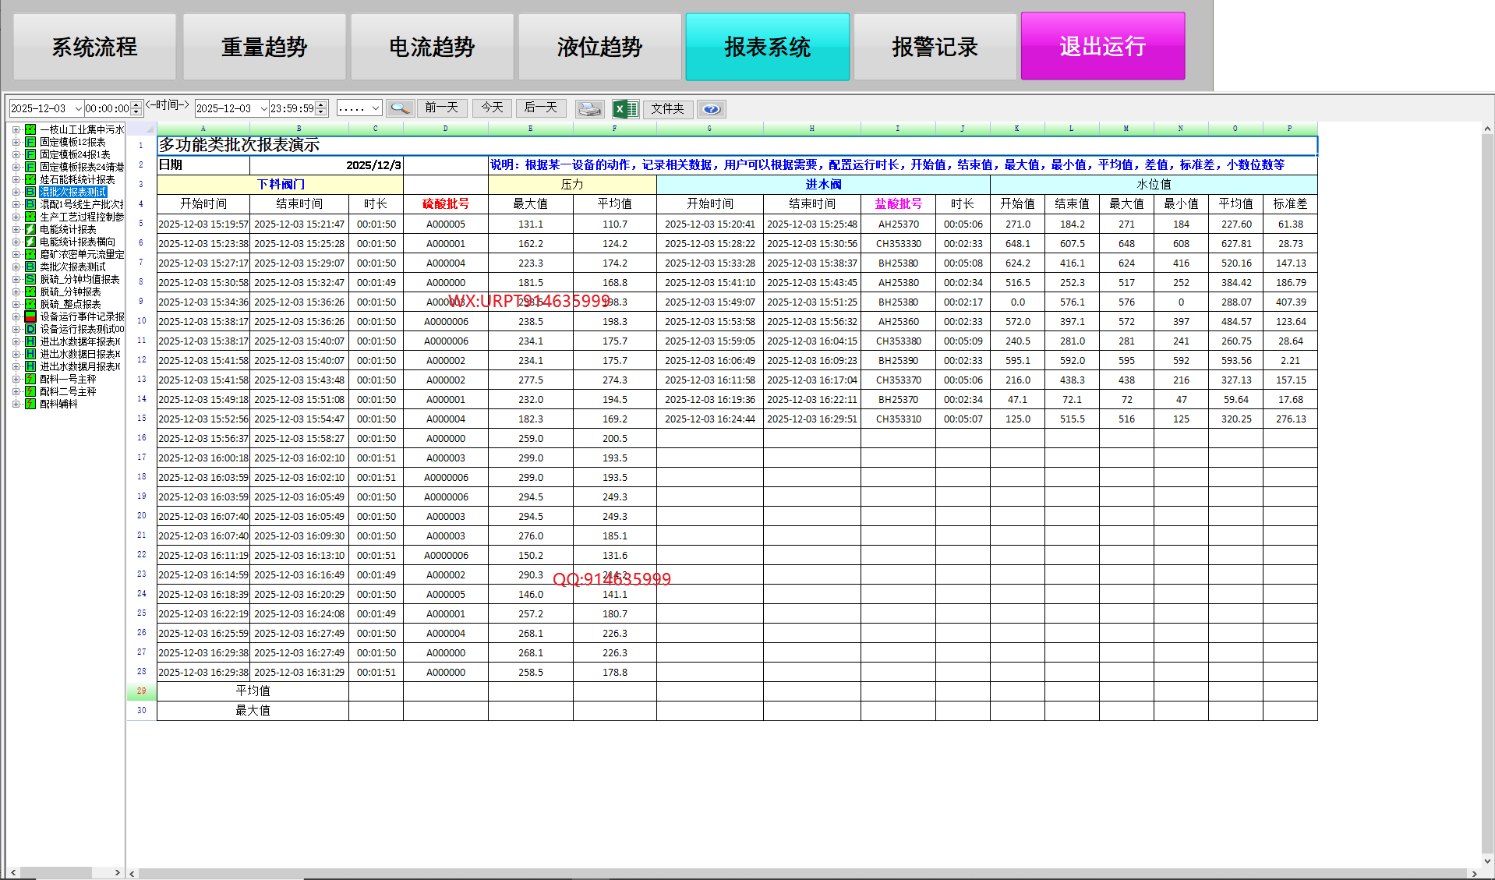Expand the 固定模板12报表 tree node

tap(16, 142)
